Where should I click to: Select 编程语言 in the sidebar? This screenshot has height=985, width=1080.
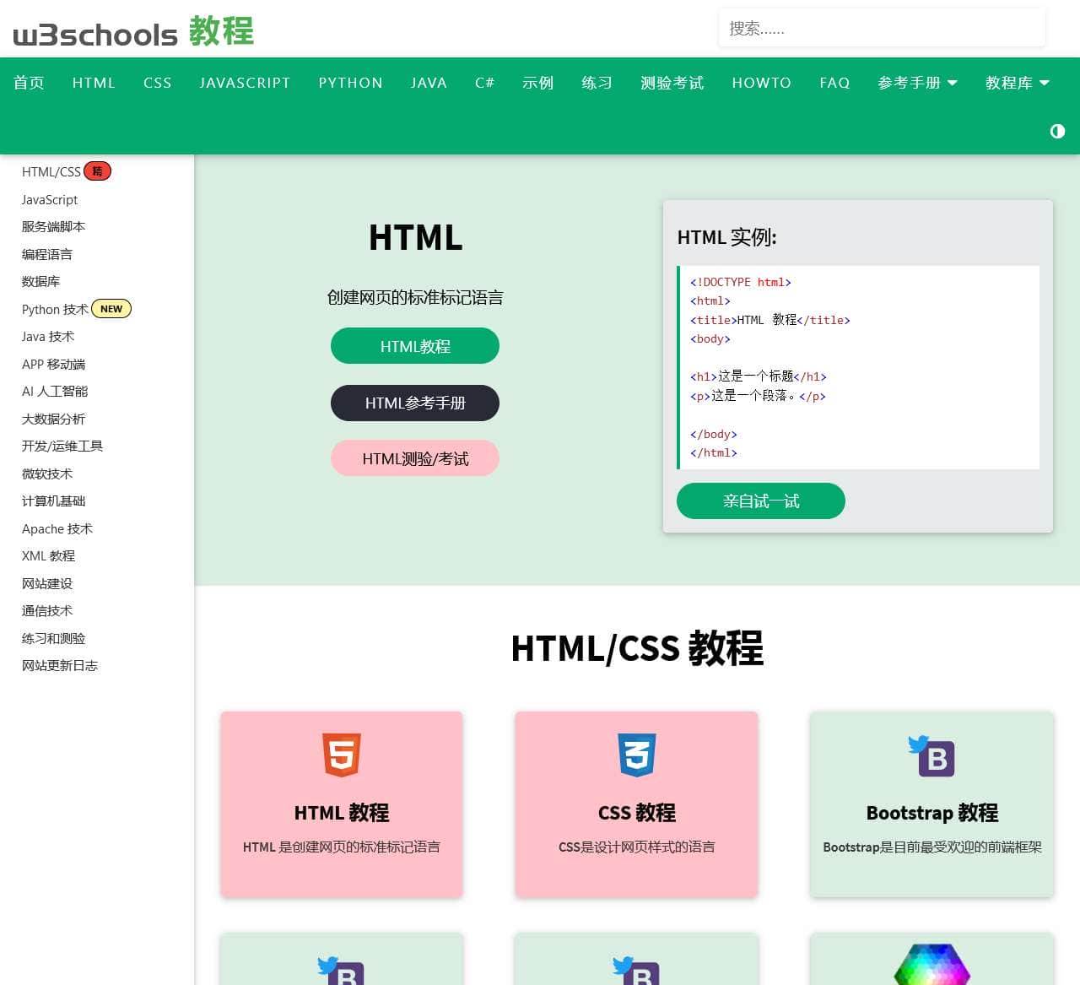pyautogui.click(x=47, y=254)
